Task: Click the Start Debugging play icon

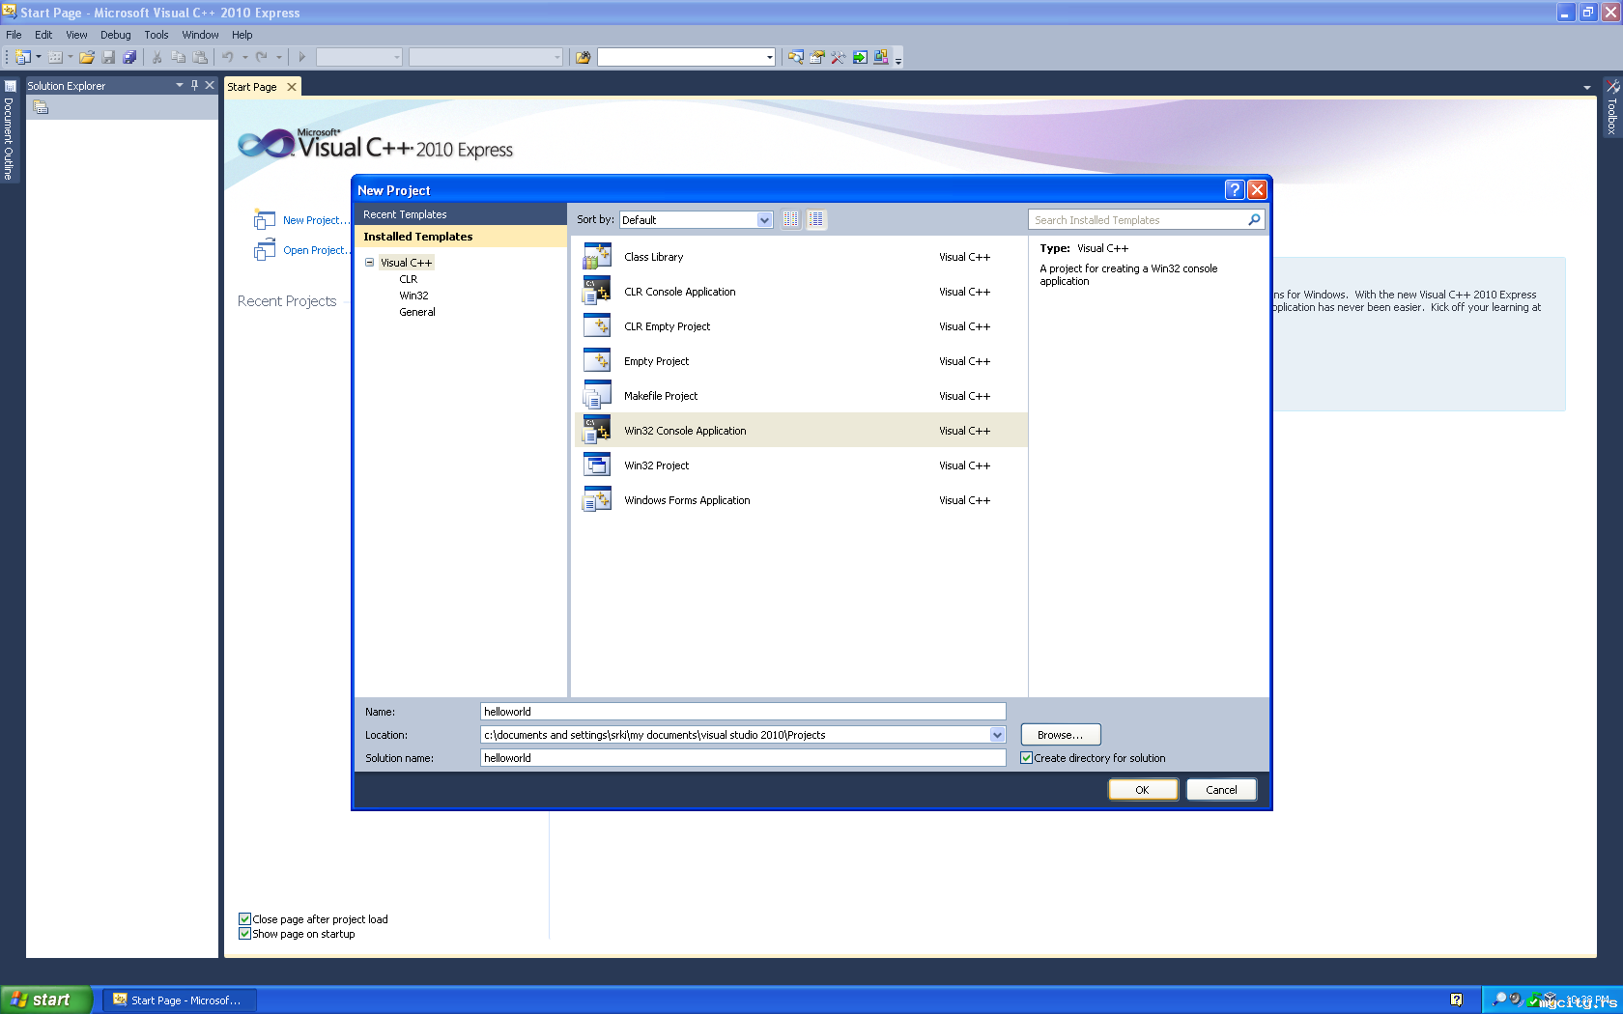Action: (x=301, y=57)
